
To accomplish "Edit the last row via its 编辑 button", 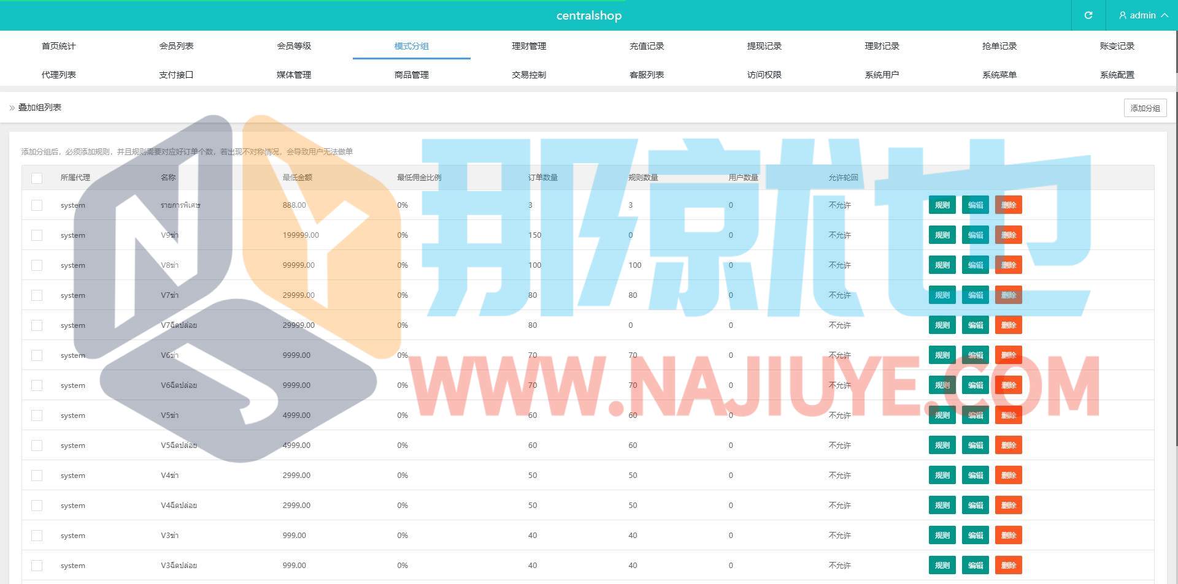I will pos(975,566).
